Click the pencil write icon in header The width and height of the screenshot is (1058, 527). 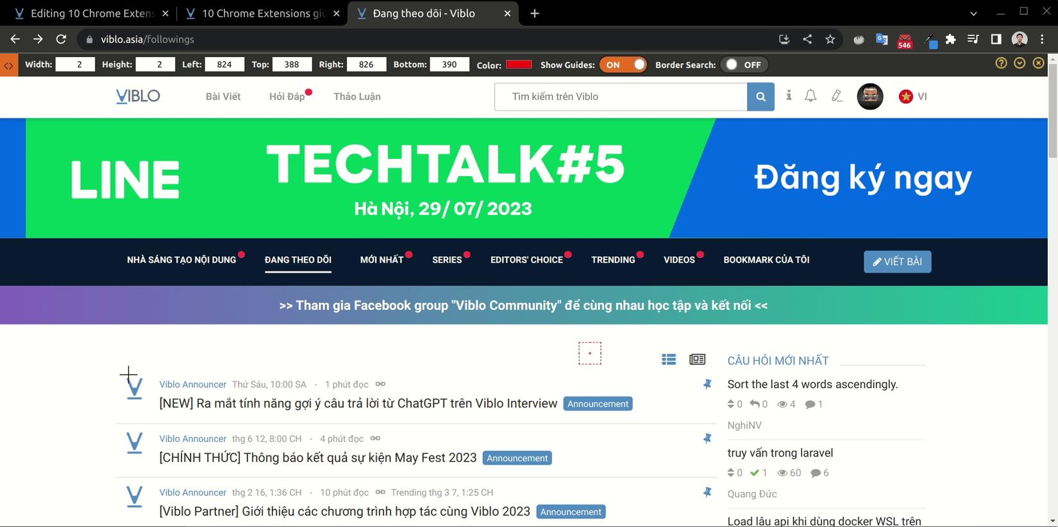click(x=837, y=96)
